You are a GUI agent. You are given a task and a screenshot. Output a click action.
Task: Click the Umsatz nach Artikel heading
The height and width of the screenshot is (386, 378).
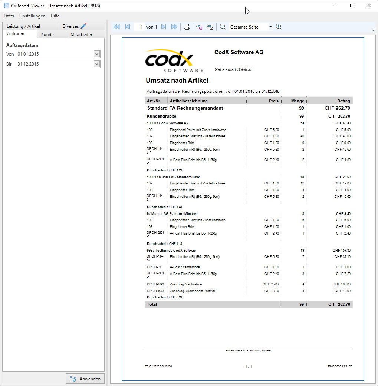[177, 81]
